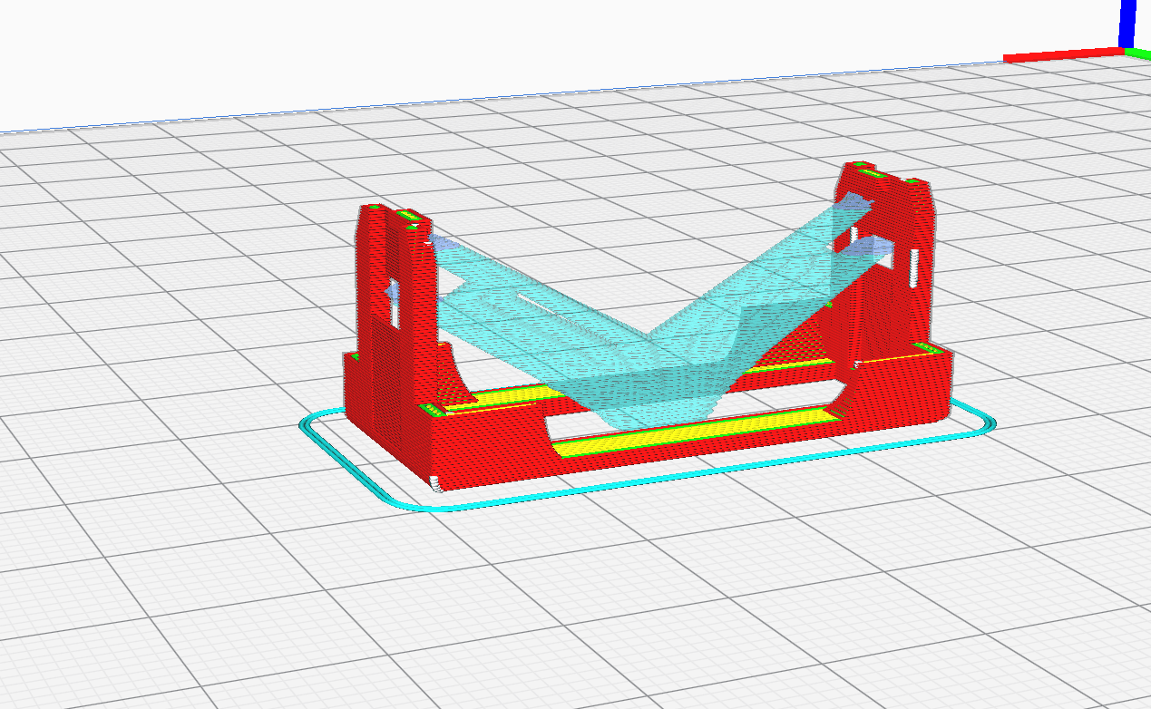Click the white slot in left tower
The width and height of the screenshot is (1151, 709).
click(395, 306)
